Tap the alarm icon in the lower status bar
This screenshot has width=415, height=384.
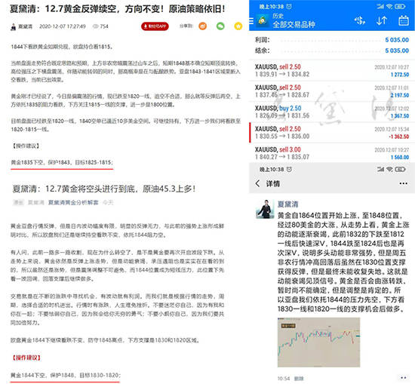coord(289,169)
